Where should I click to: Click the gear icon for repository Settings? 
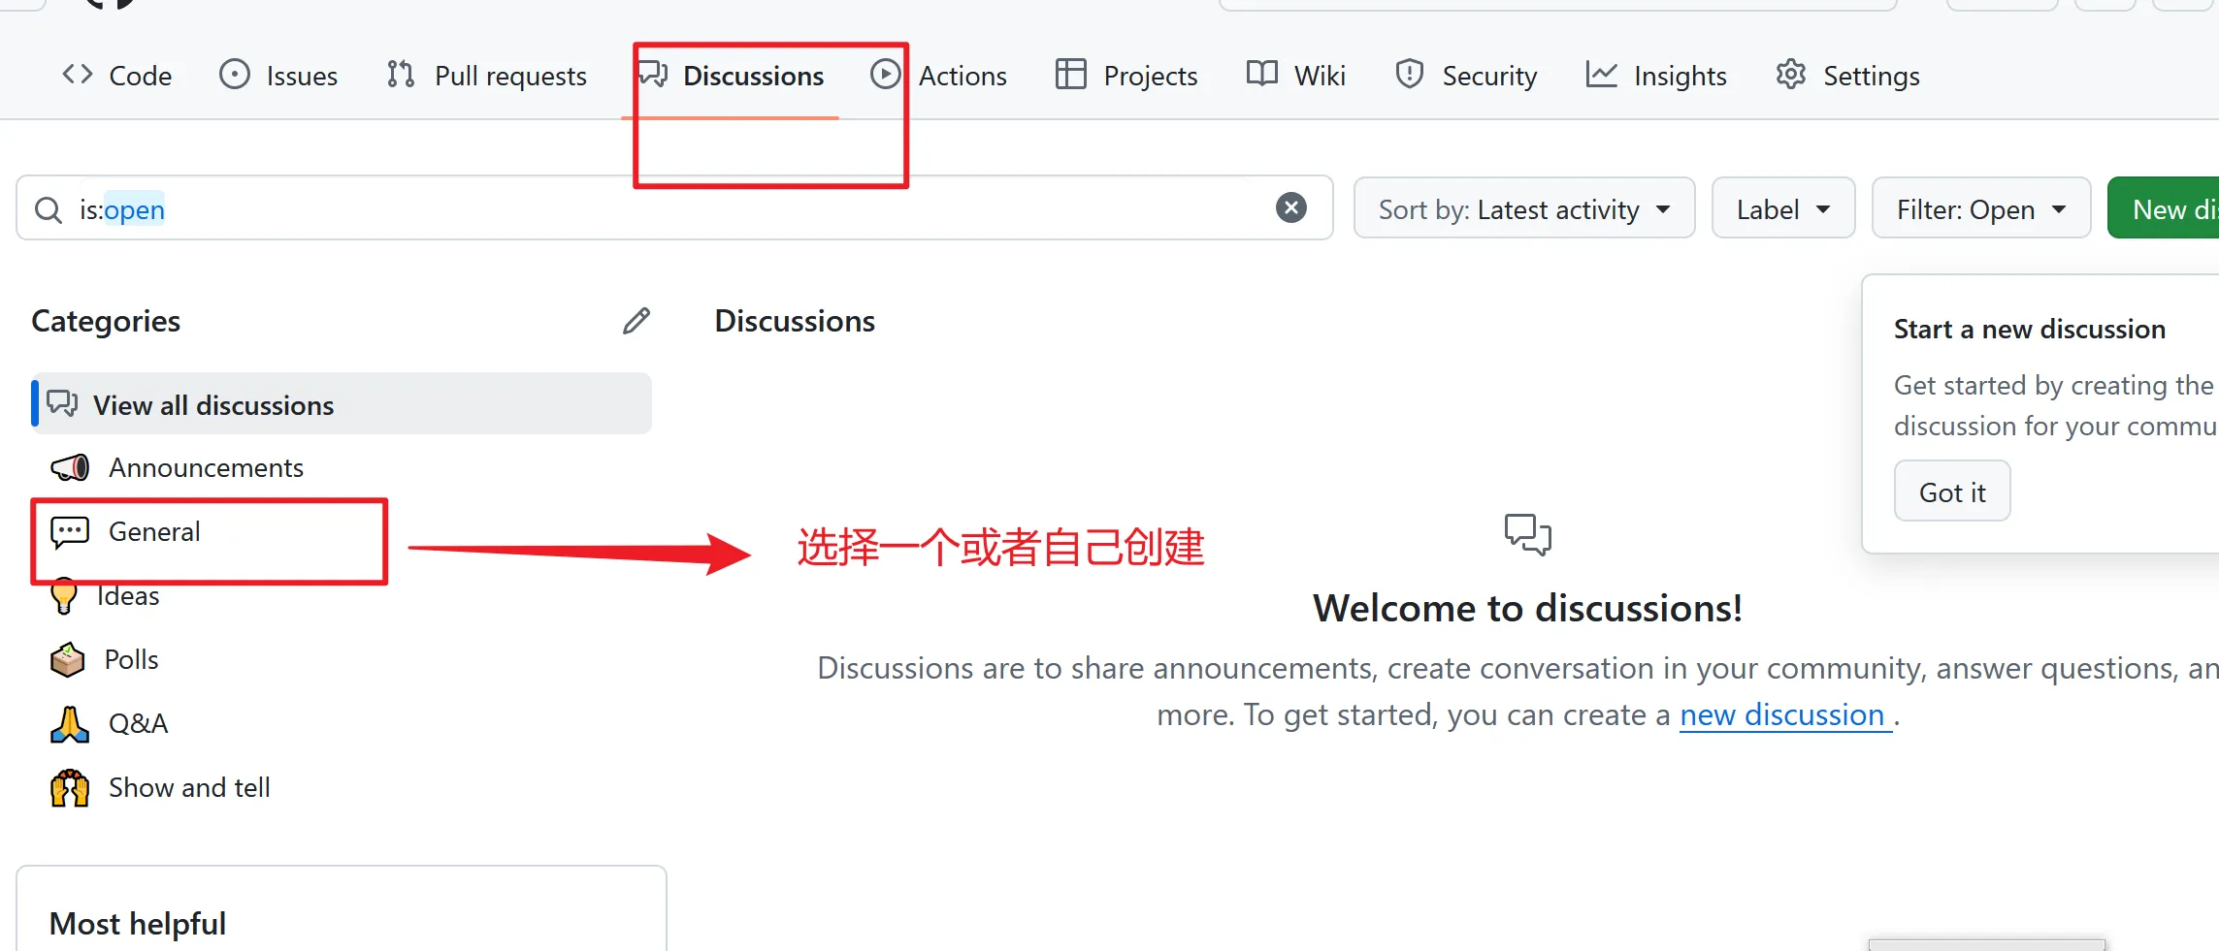click(x=1791, y=75)
